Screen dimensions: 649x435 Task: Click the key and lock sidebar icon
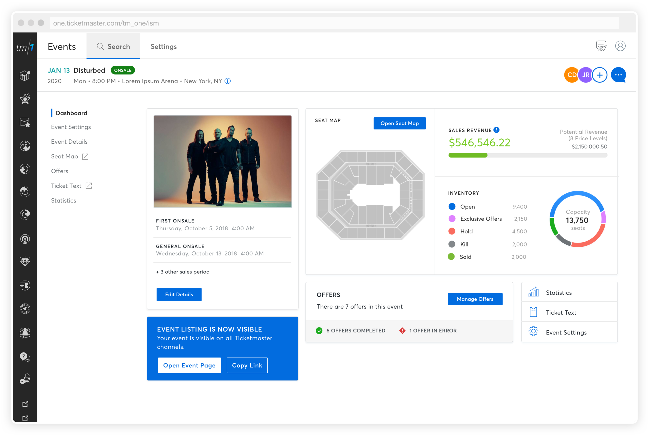(x=25, y=379)
